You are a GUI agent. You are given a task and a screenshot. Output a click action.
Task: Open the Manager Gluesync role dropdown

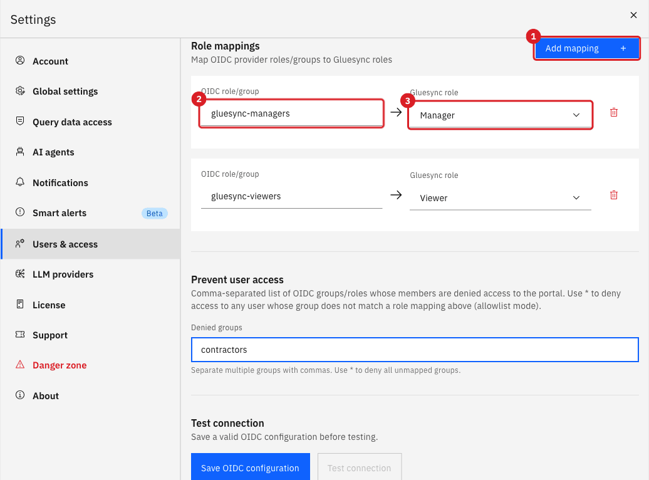(500, 115)
